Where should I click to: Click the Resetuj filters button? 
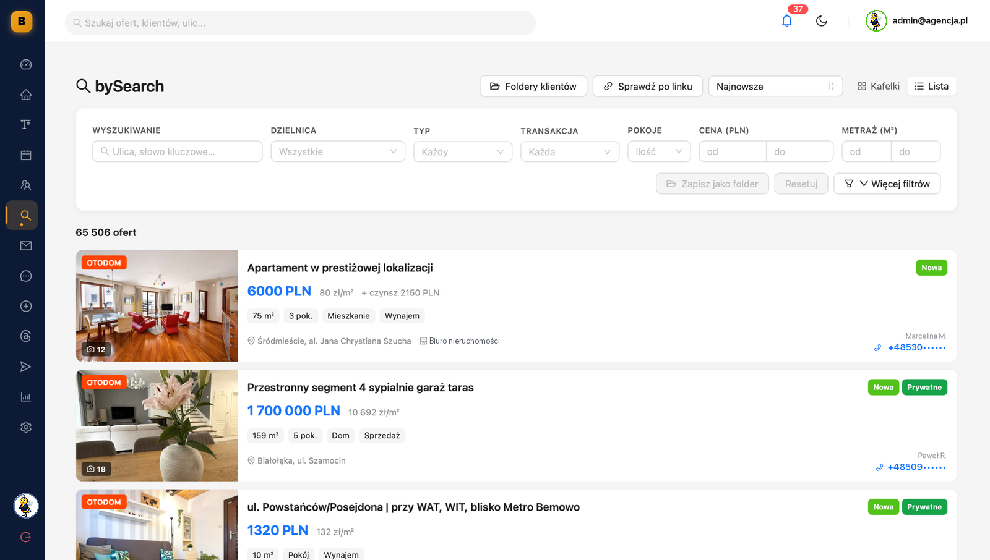point(801,184)
